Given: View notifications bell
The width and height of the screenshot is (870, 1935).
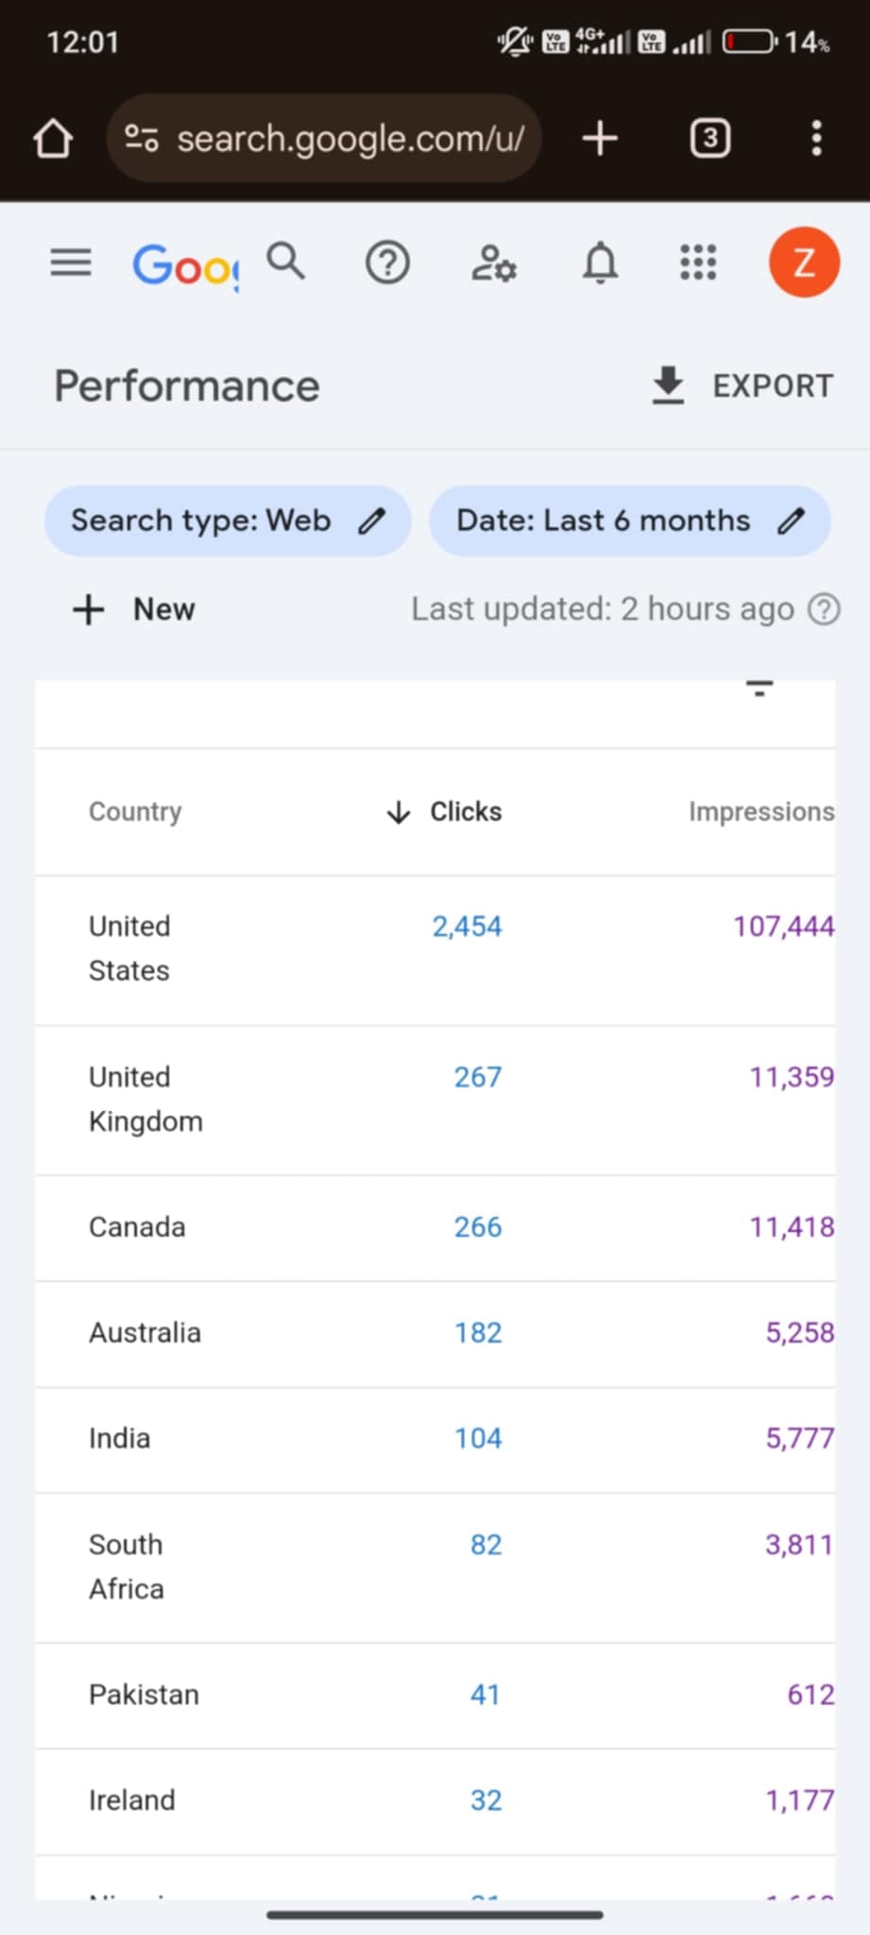Looking at the screenshot, I should pos(600,263).
